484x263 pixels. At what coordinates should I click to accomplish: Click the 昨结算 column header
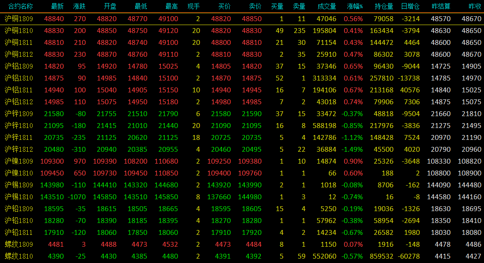(x=441, y=6)
